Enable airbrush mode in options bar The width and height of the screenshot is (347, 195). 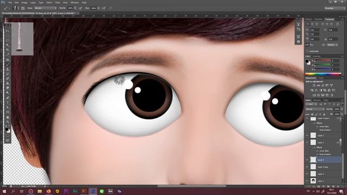pyautogui.click(x=104, y=8)
